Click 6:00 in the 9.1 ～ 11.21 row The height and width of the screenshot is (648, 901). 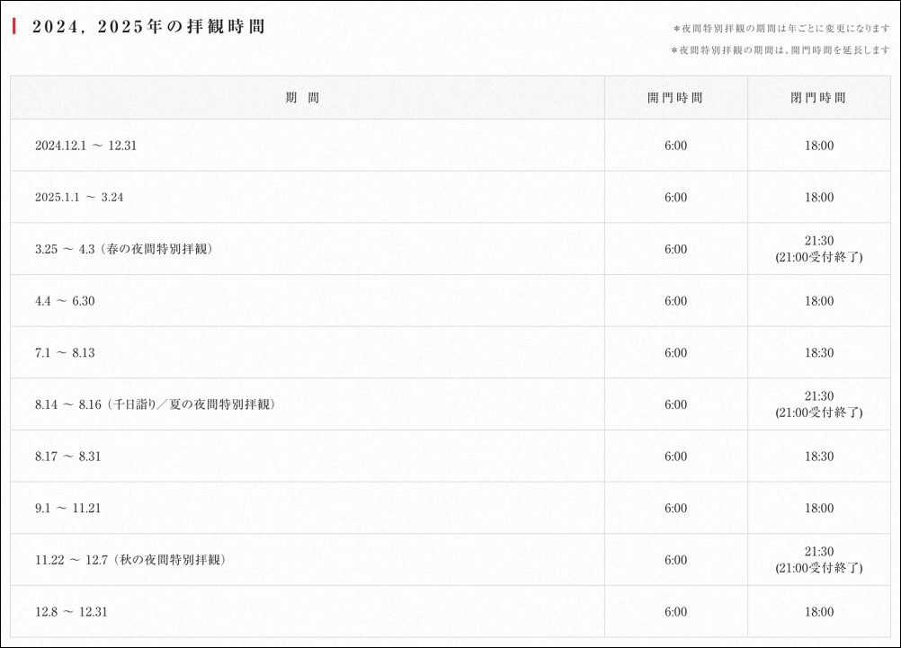[x=676, y=508]
